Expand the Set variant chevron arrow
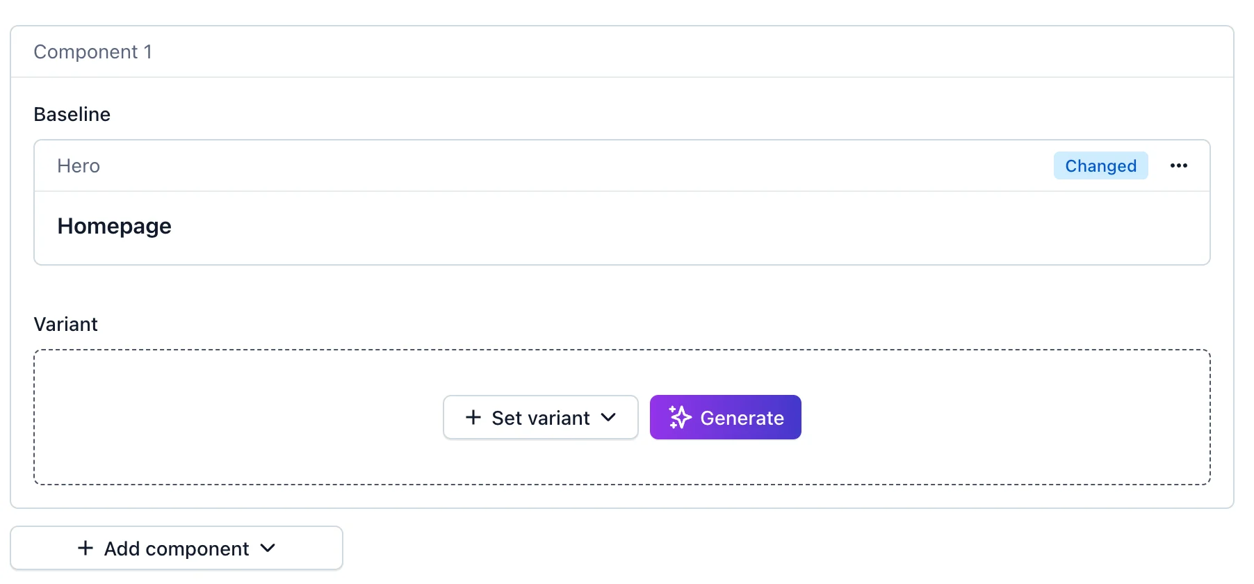1254x584 pixels. click(x=608, y=417)
